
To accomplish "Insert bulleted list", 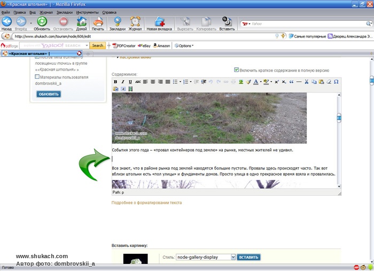I will tap(175, 82).
